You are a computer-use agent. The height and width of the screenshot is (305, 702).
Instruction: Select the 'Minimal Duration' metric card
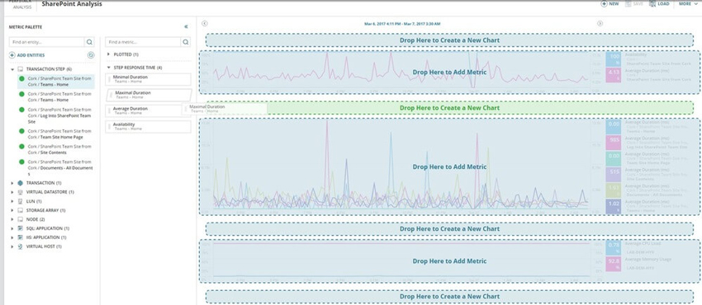click(148, 79)
